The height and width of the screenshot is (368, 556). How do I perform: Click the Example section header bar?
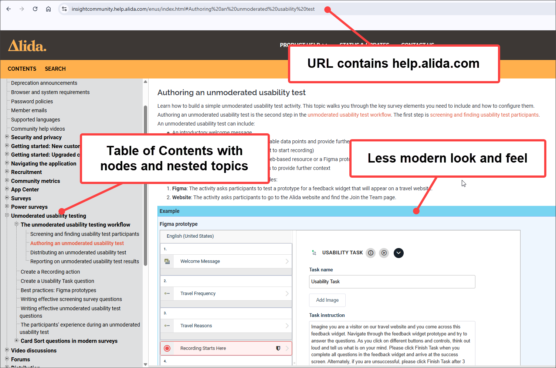(357, 211)
